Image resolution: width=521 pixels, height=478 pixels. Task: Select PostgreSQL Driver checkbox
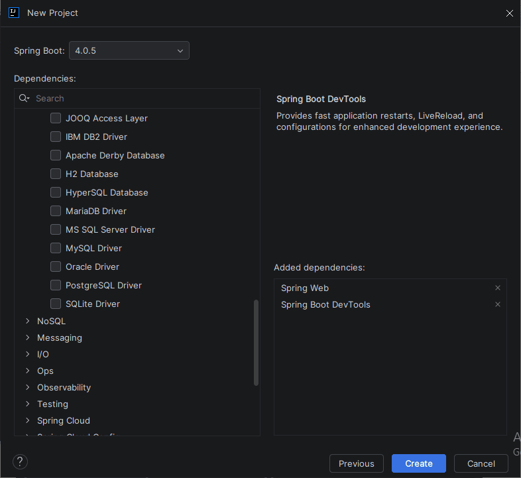click(x=56, y=285)
